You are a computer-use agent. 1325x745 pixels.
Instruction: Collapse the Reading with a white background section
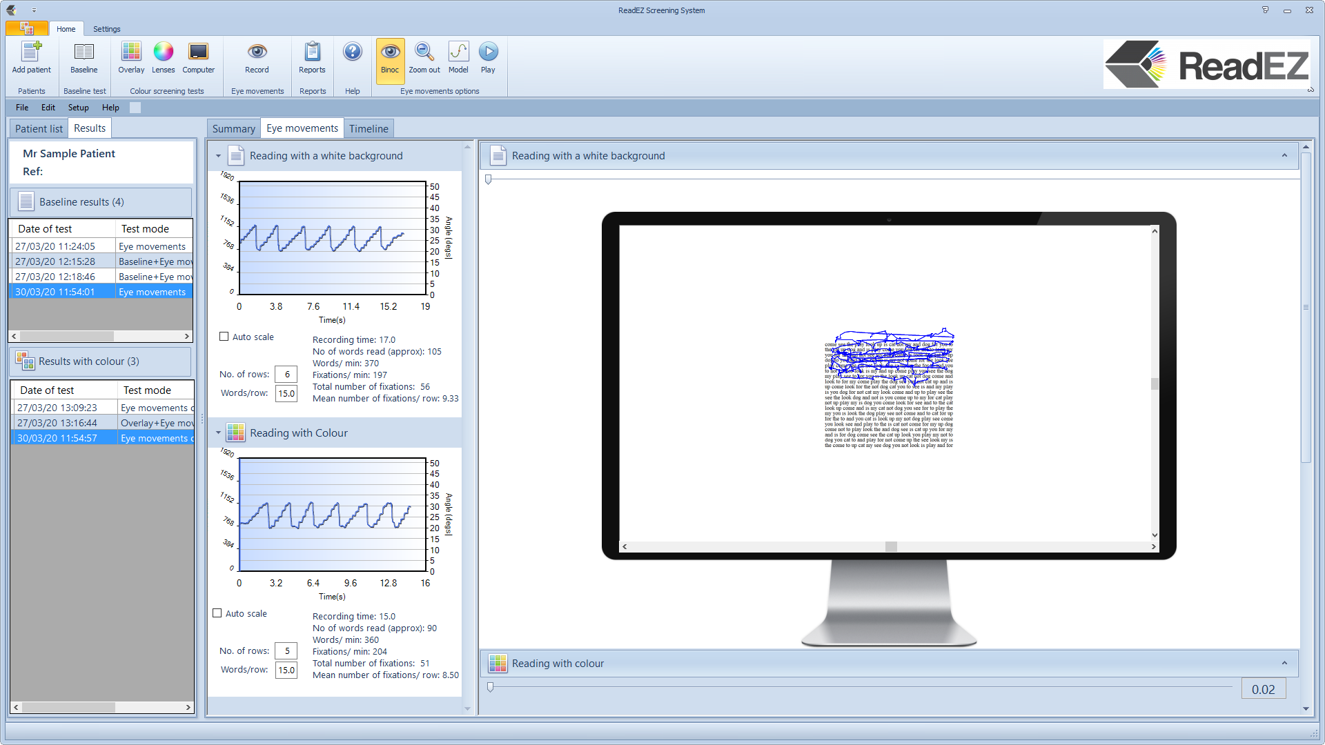click(218, 156)
